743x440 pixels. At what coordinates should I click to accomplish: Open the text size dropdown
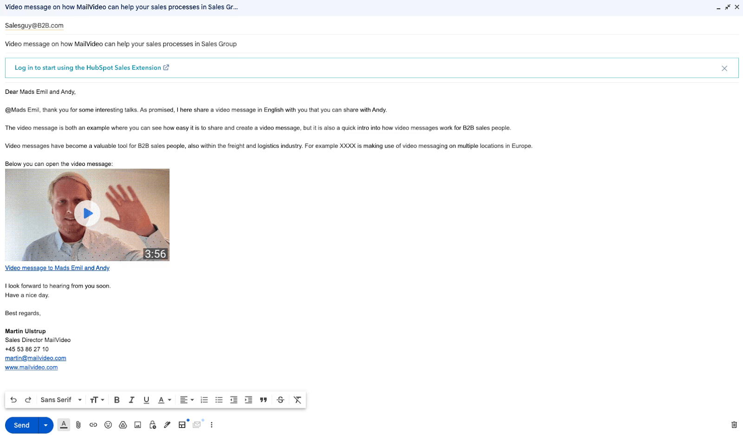coord(97,400)
